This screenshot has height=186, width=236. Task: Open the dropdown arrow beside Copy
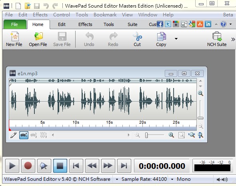pyautogui.click(x=176, y=39)
